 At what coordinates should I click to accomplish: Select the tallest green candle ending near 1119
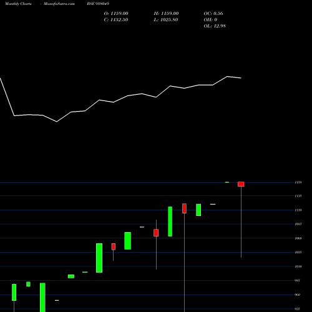click(x=170, y=222)
